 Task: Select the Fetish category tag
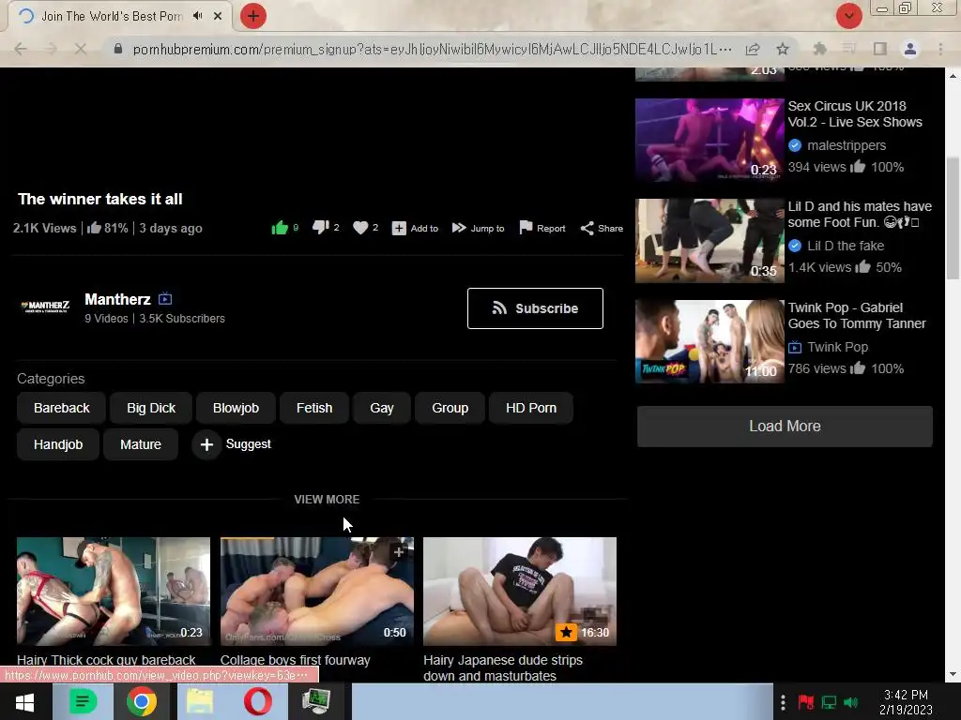314,408
